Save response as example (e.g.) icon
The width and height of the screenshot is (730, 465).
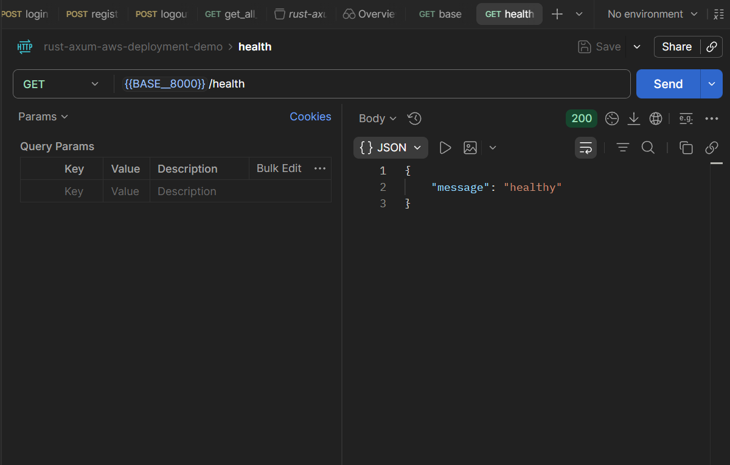(x=686, y=119)
